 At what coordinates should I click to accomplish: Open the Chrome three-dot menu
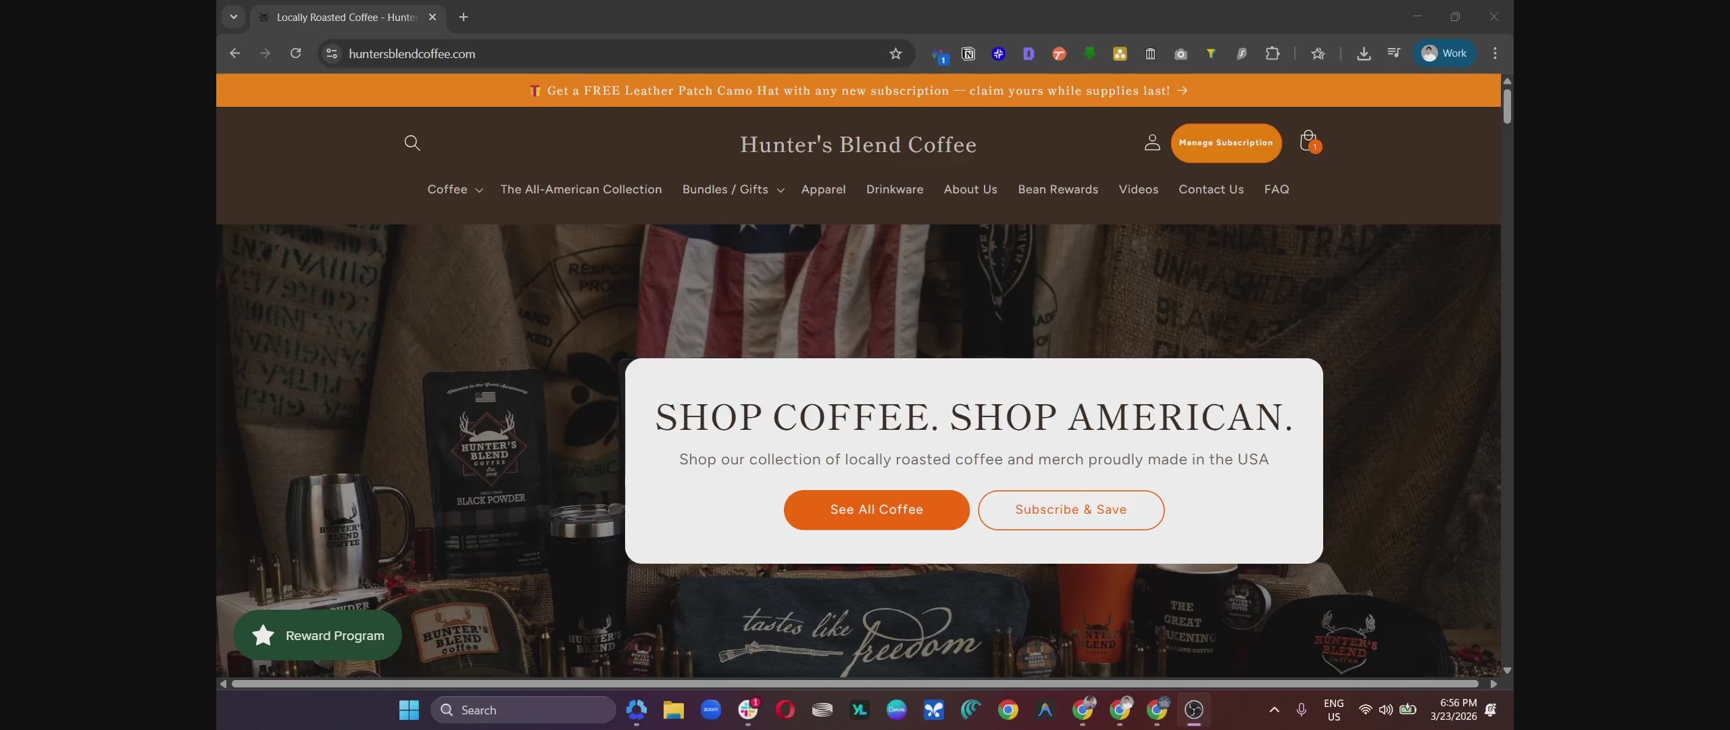click(1495, 53)
